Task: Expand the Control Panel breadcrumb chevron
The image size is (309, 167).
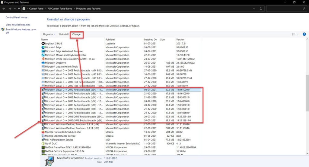Action: click(x=46, y=9)
